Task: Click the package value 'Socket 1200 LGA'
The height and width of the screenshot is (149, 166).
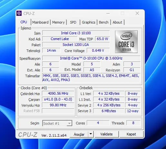Action: click(x=76, y=45)
